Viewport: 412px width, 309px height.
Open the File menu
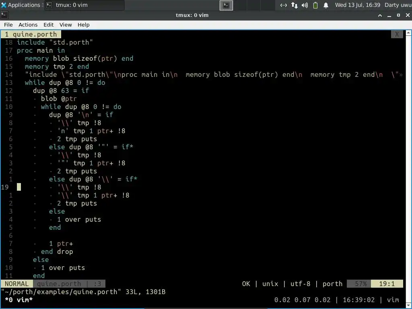coord(8,25)
